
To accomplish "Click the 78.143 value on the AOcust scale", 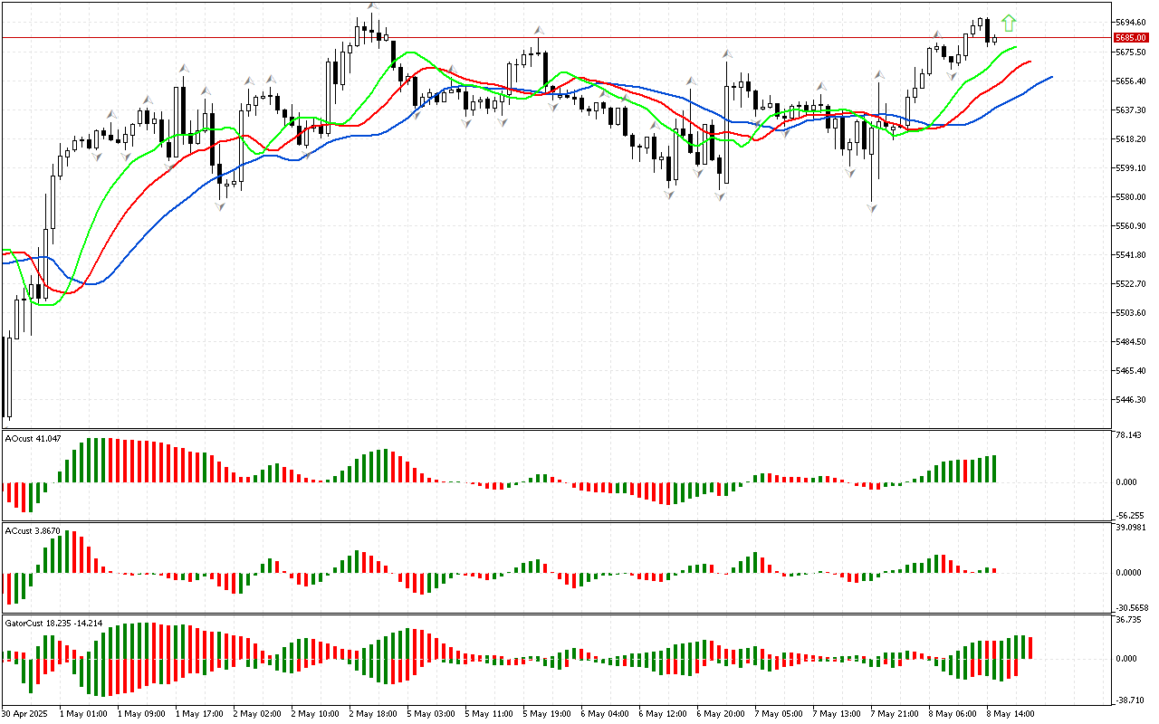I will [x=1128, y=435].
